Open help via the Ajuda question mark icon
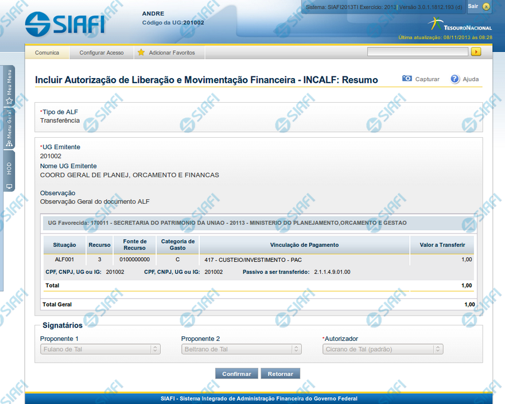The height and width of the screenshot is (404, 505). click(x=455, y=79)
